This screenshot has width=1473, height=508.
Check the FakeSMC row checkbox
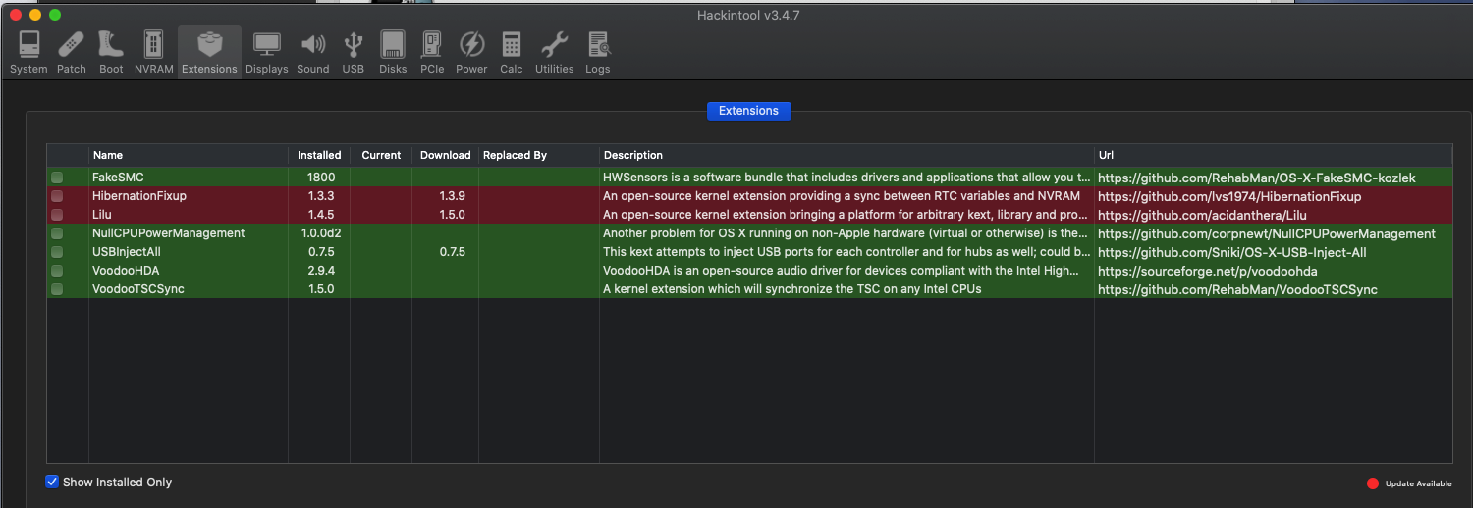click(x=57, y=178)
